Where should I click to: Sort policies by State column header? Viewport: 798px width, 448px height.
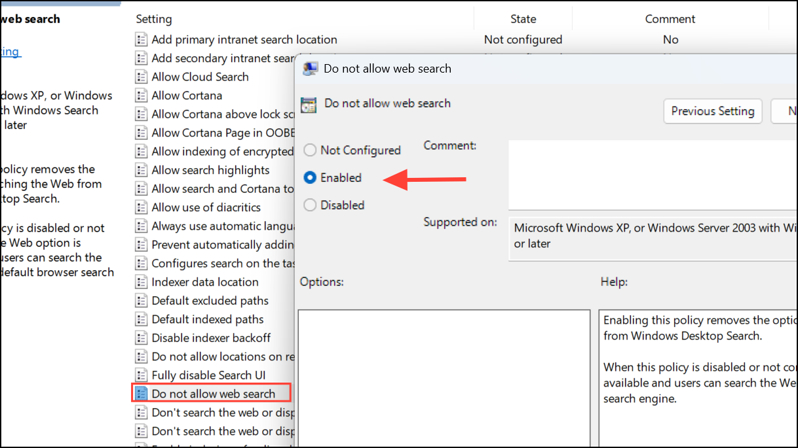tap(523, 19)
